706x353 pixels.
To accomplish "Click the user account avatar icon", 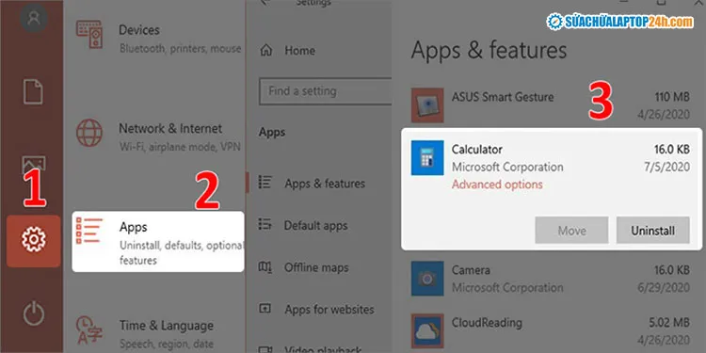I will tap(34, 18).
